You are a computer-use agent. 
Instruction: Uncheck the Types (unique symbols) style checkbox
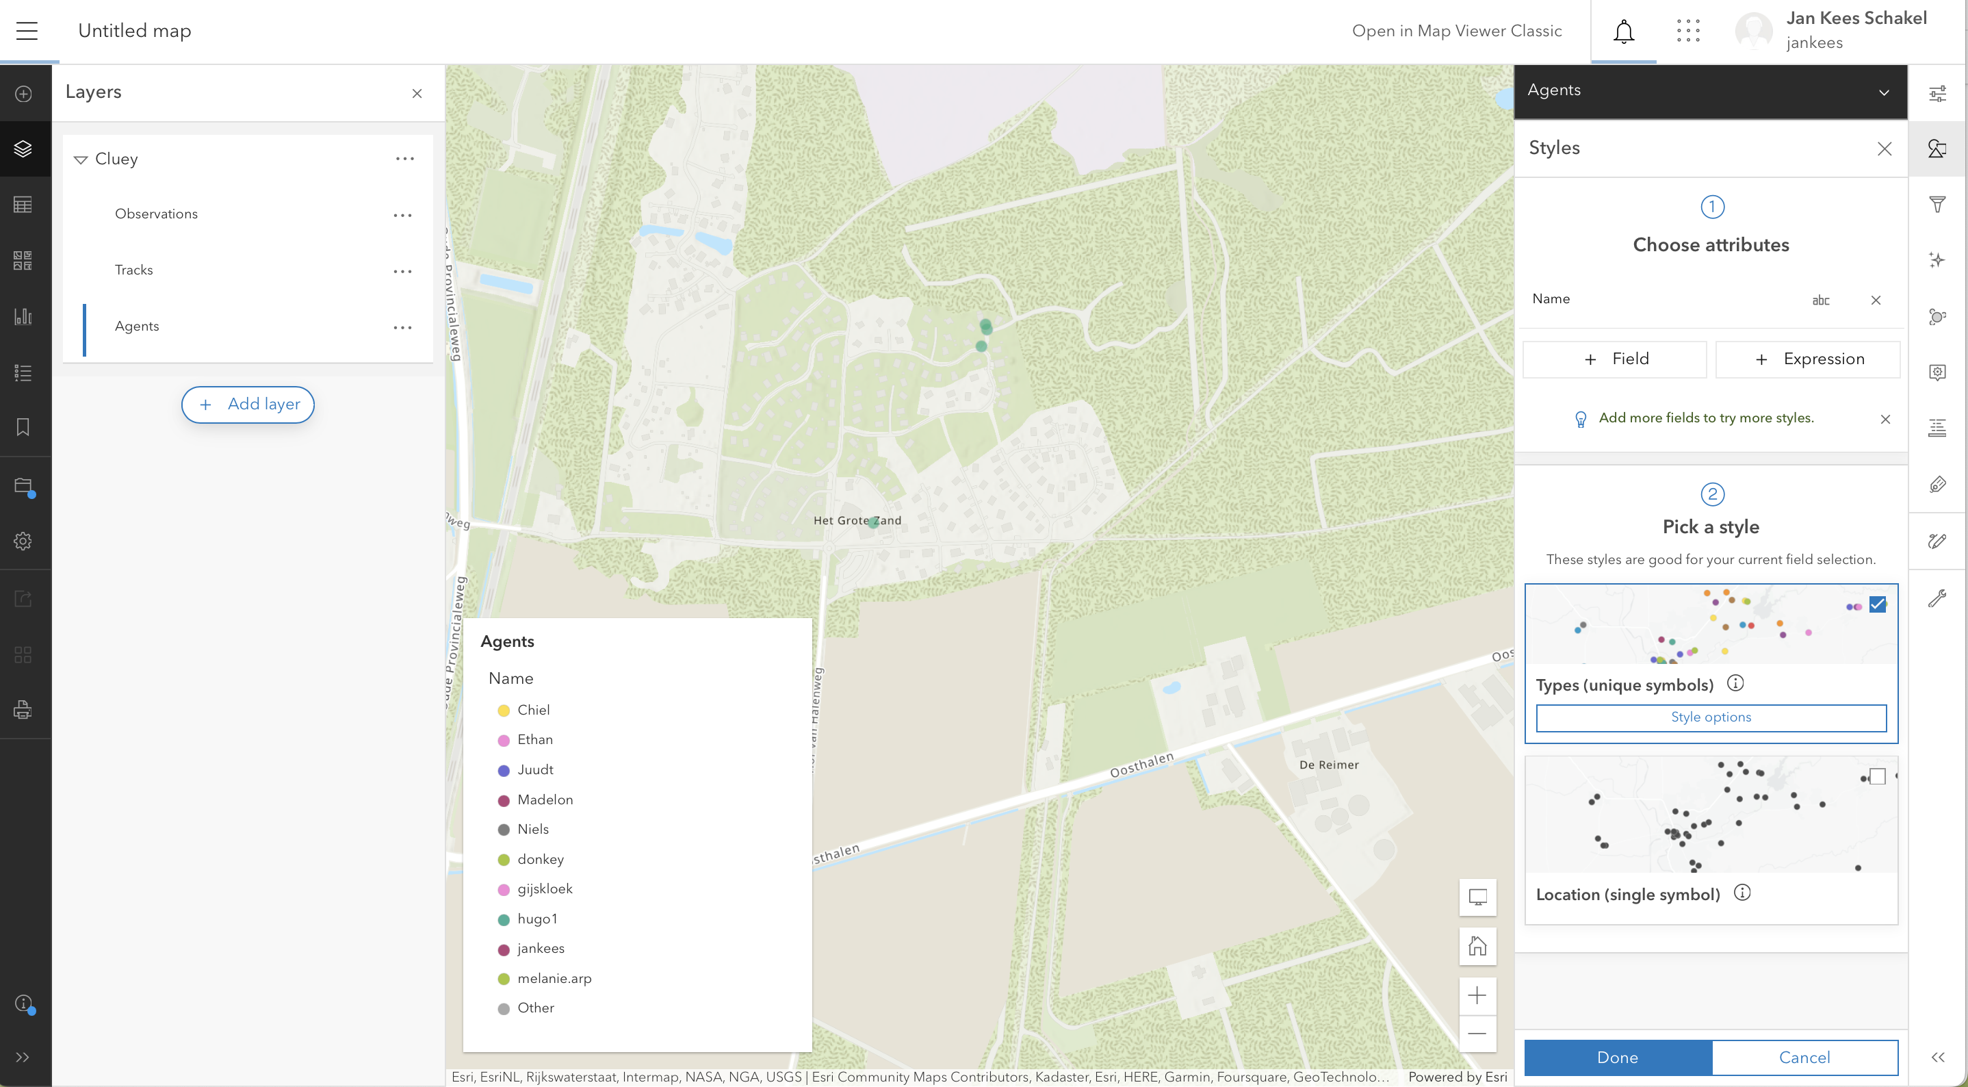(x=1877, y=604)
